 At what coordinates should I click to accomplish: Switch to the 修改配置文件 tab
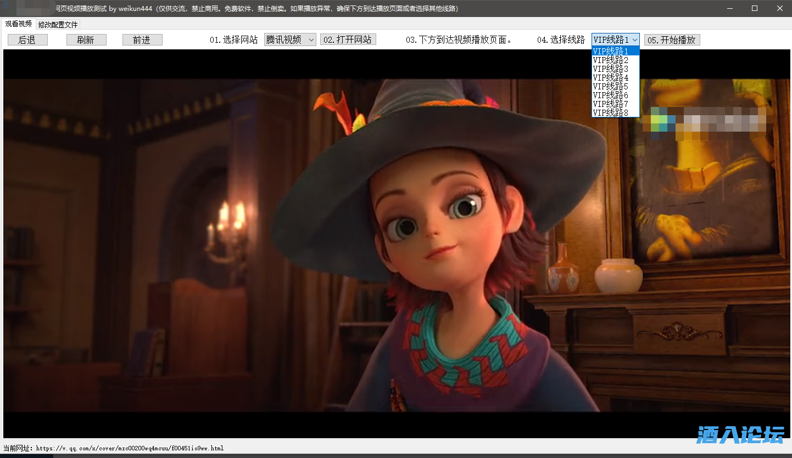tap(58, 25)
